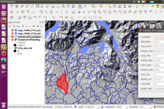164x109 pixels.
Task: Activate the Identify Features tool
Action: (x=81, y=6)
